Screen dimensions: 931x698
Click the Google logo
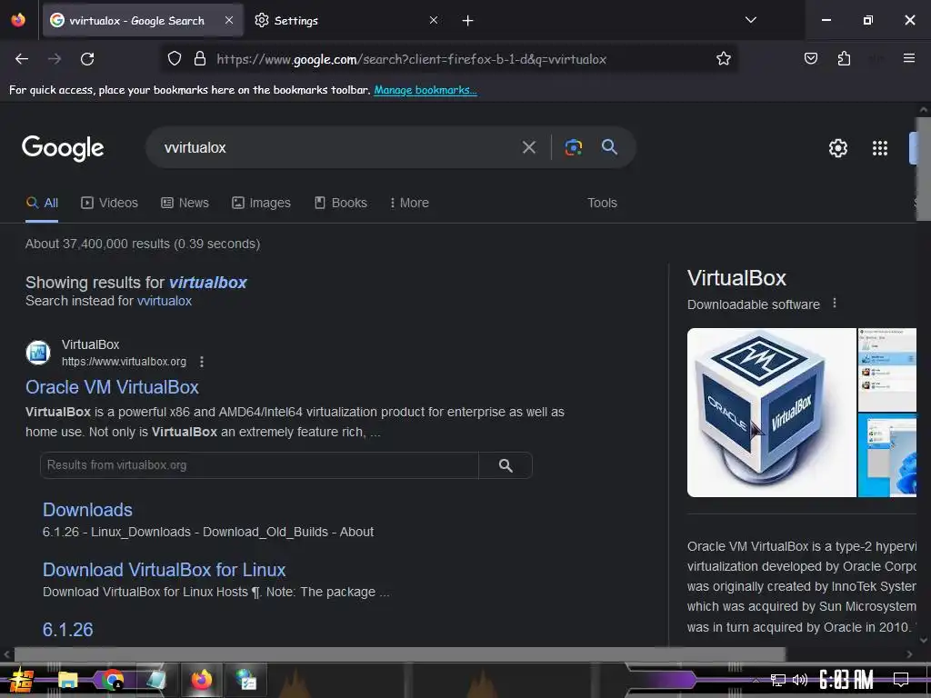pyautogui.click(x=63, y=148)
